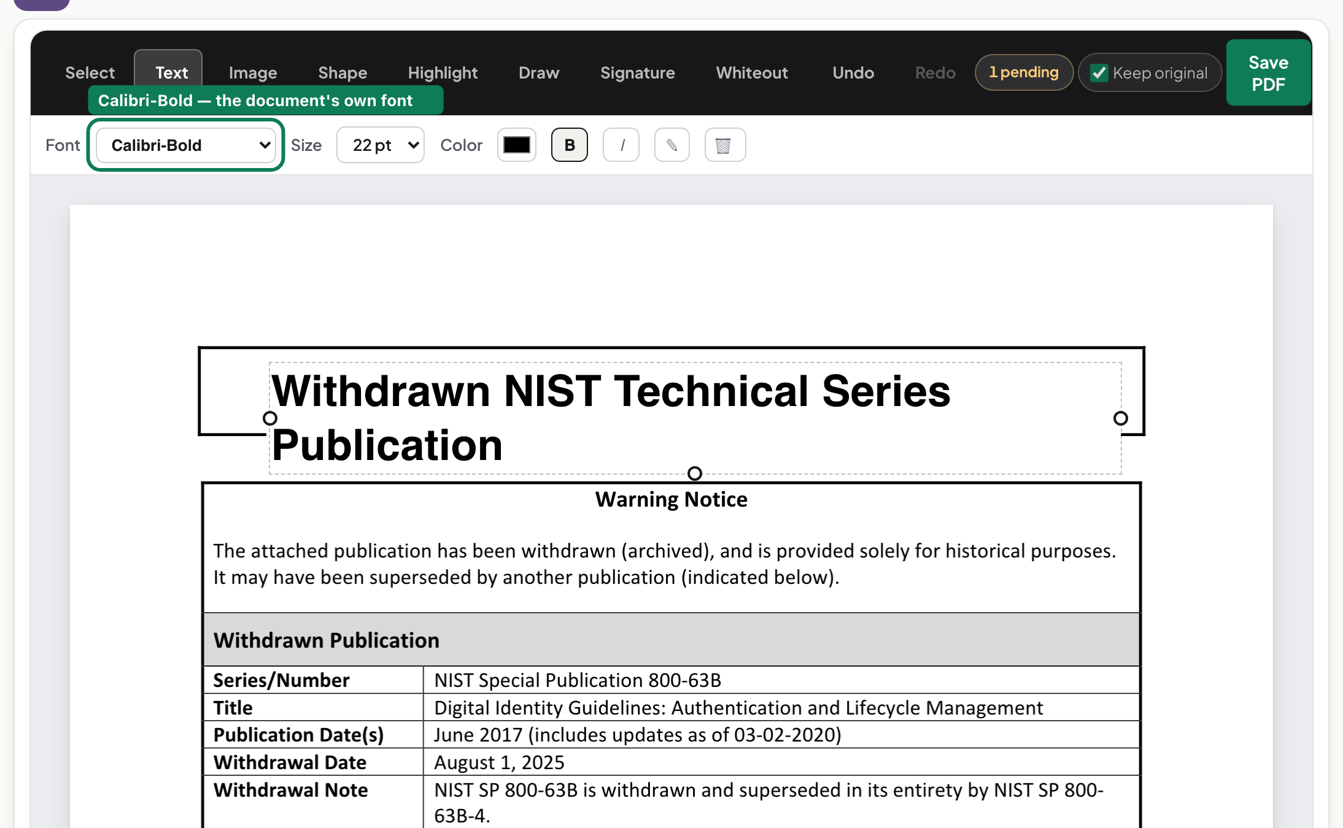Click the Warning Notice heading

tap(671, 500)
